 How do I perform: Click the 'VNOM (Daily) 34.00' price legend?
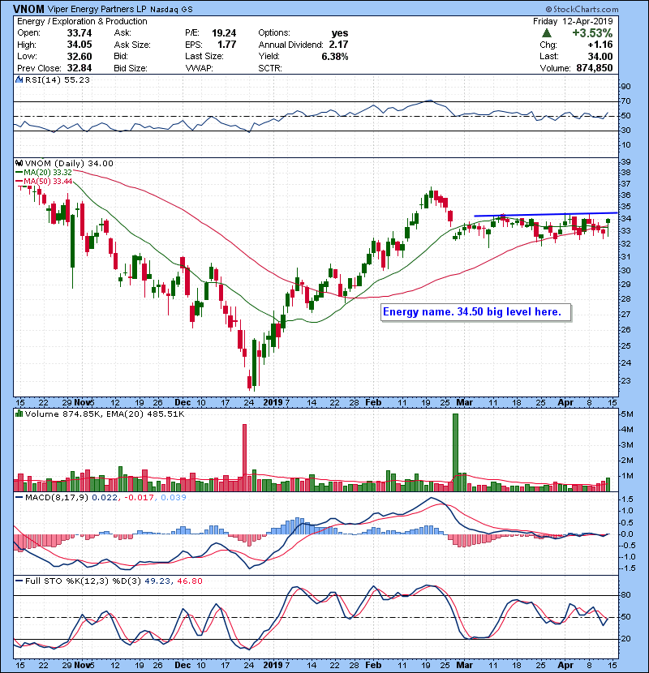69,164
